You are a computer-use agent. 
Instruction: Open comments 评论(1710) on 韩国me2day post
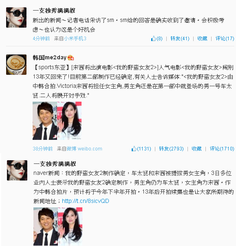coord(222,148)
